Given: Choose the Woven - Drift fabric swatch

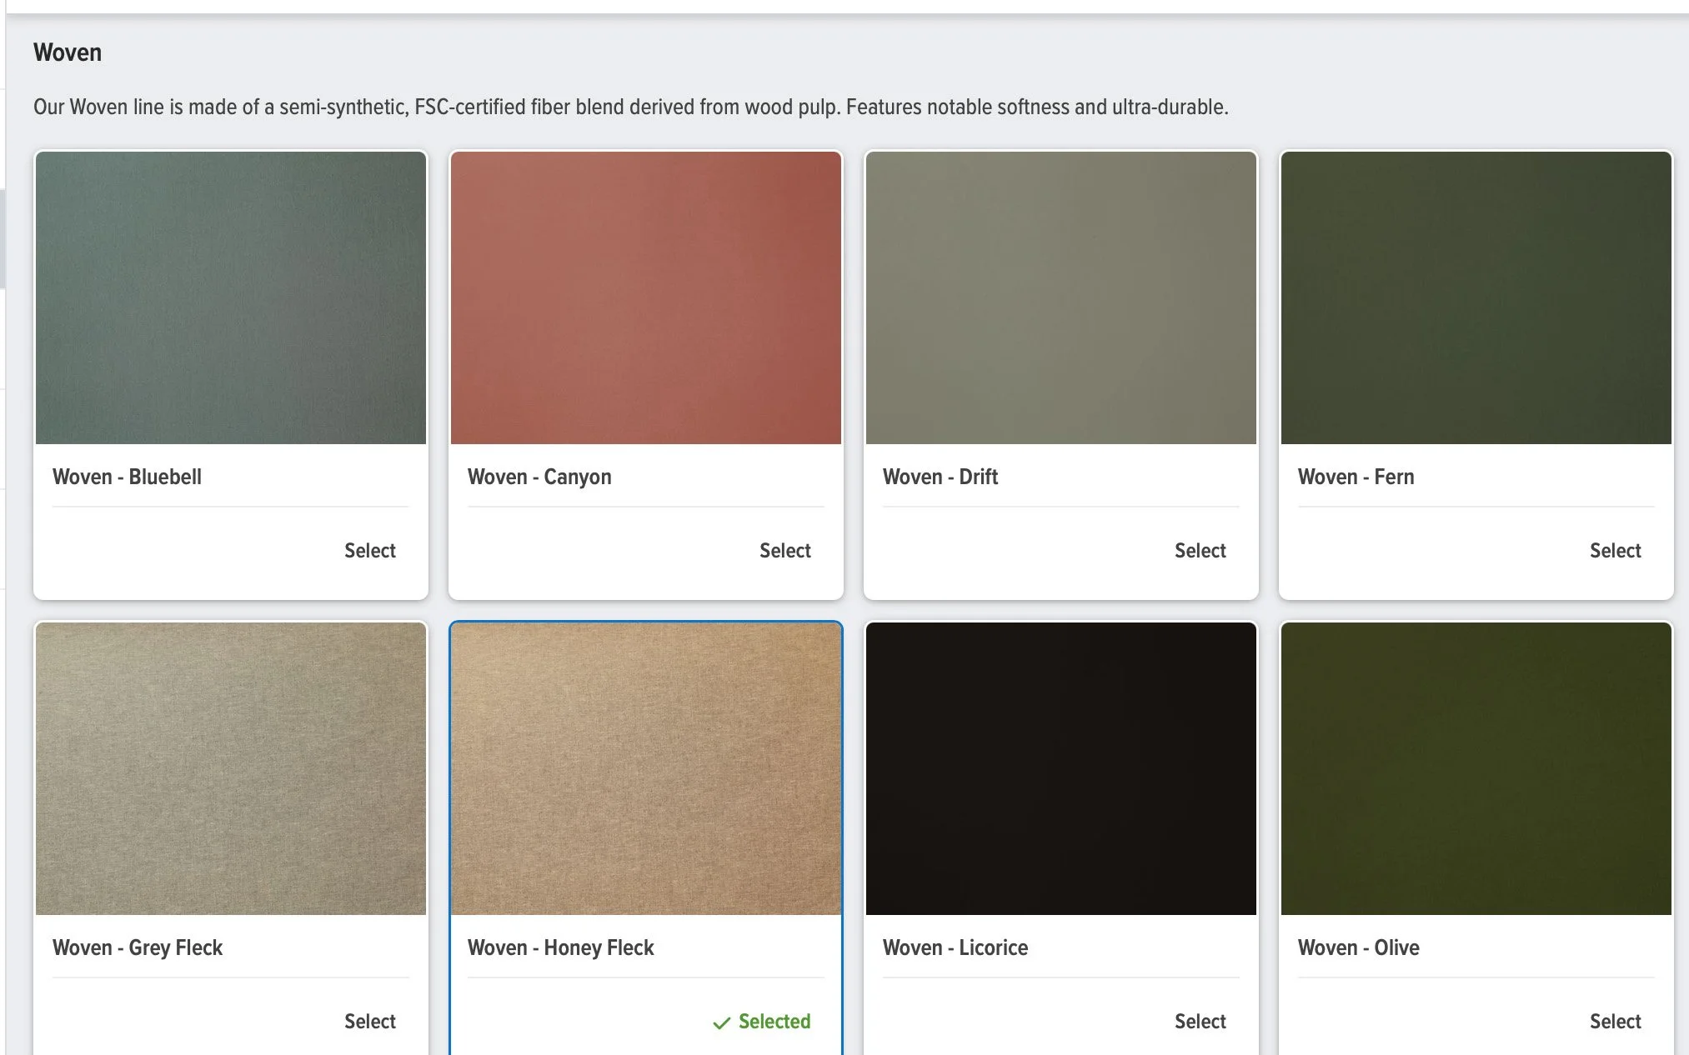Looking at the screenshot, I should (x=1060, y=297).
